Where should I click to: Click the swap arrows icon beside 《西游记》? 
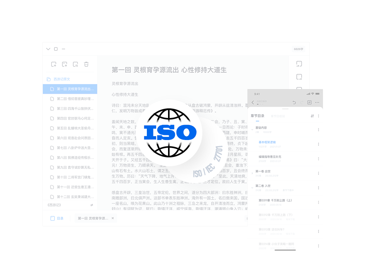coord(92,205)
